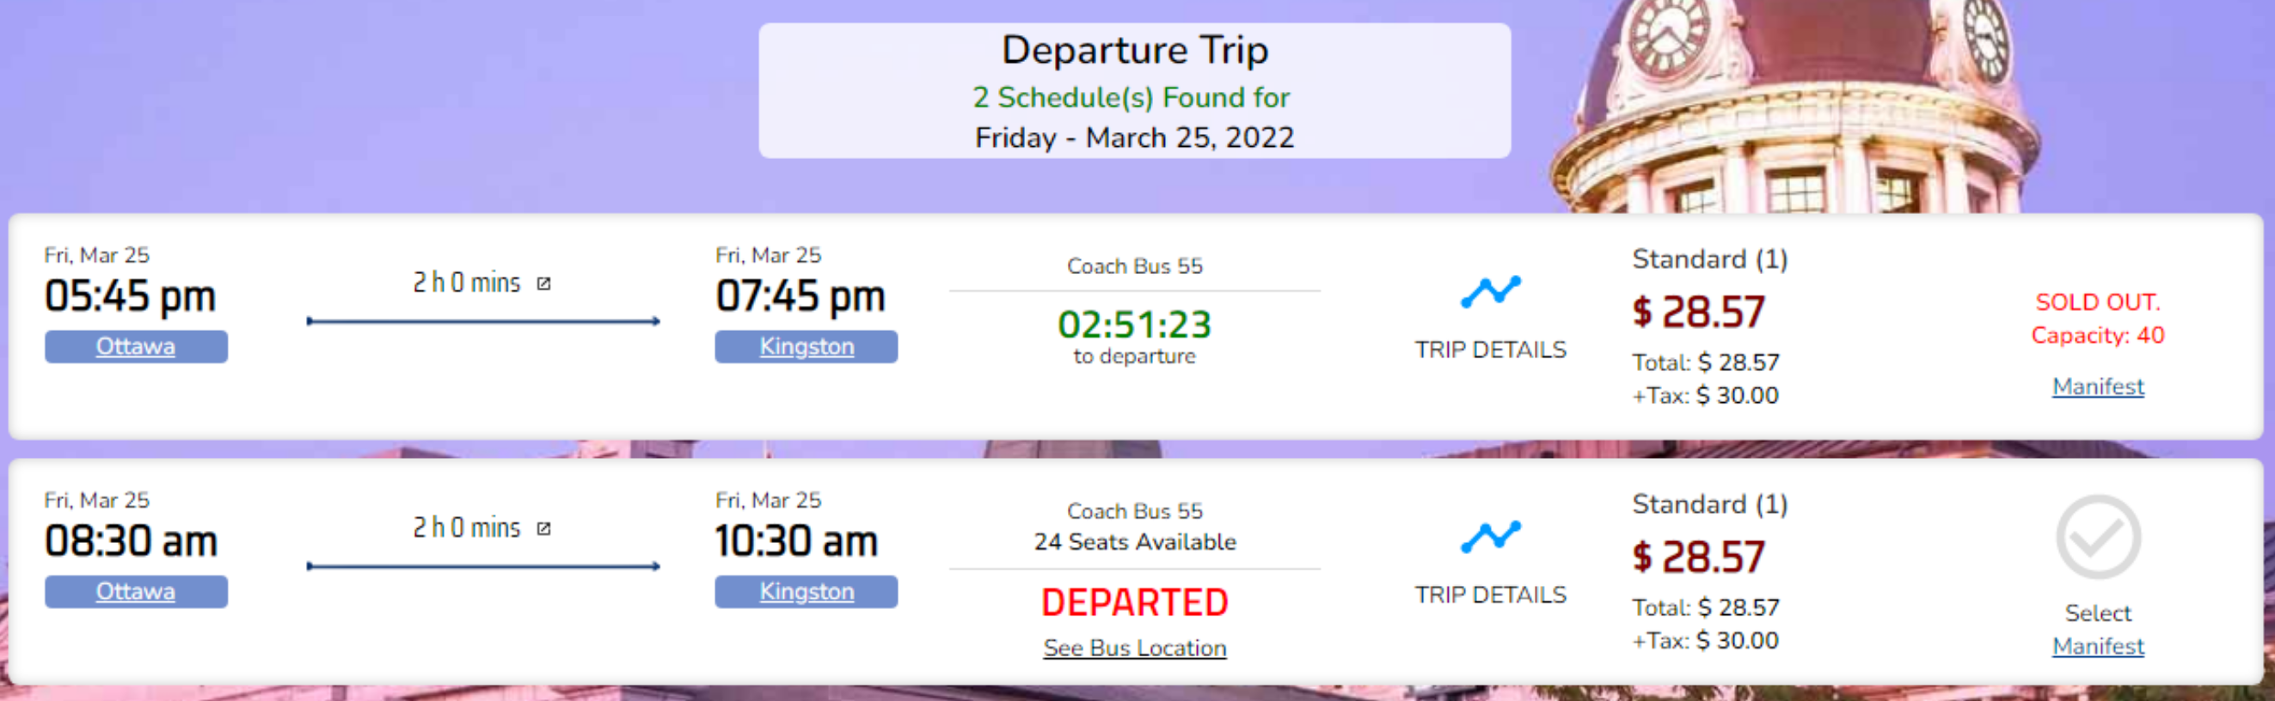Click See Bus Location link
This screenshot has width=2275, height=701.
pyautogui.click(x=1135, y=648)
